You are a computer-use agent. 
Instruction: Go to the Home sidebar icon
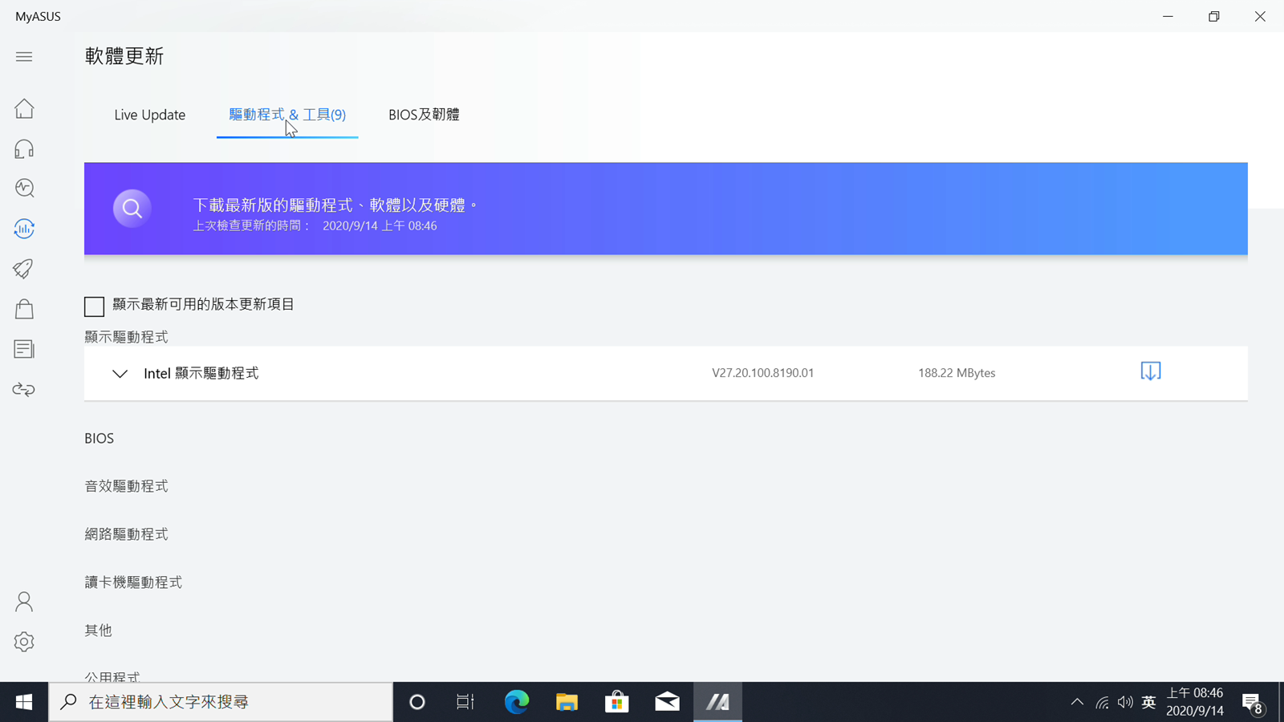tap(24, 108)
